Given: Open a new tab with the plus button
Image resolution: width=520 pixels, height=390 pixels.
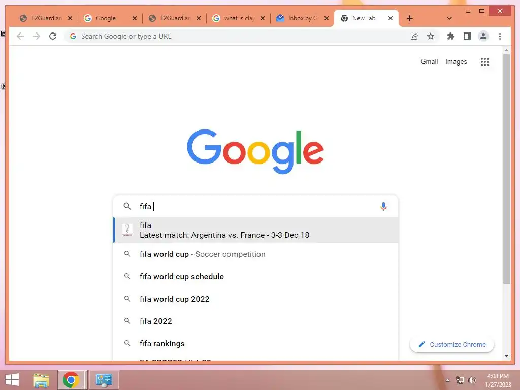Looking at the screenshot, I should click(410, 18).
